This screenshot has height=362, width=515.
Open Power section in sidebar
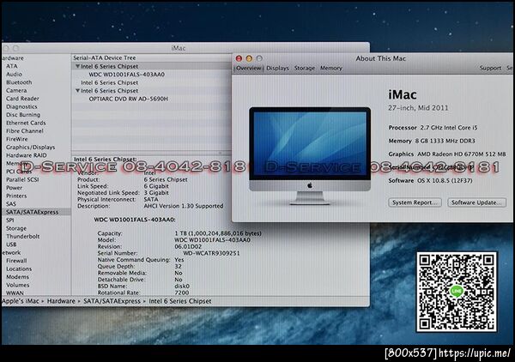pos(14,188)
